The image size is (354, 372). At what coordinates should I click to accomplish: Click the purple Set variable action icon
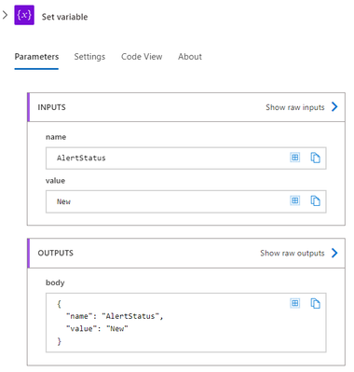[24, 15]
